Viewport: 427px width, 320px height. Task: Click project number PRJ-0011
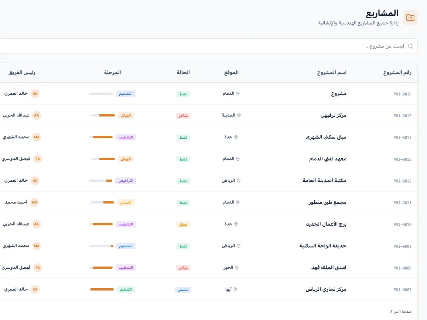[402, 203]
